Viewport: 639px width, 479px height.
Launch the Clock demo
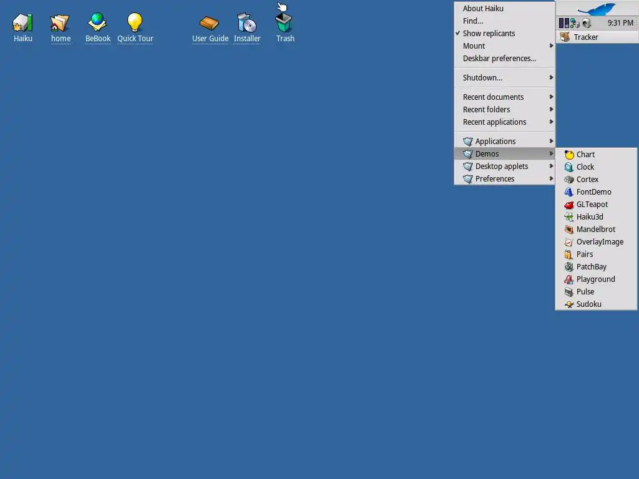(x=596, y=167)
